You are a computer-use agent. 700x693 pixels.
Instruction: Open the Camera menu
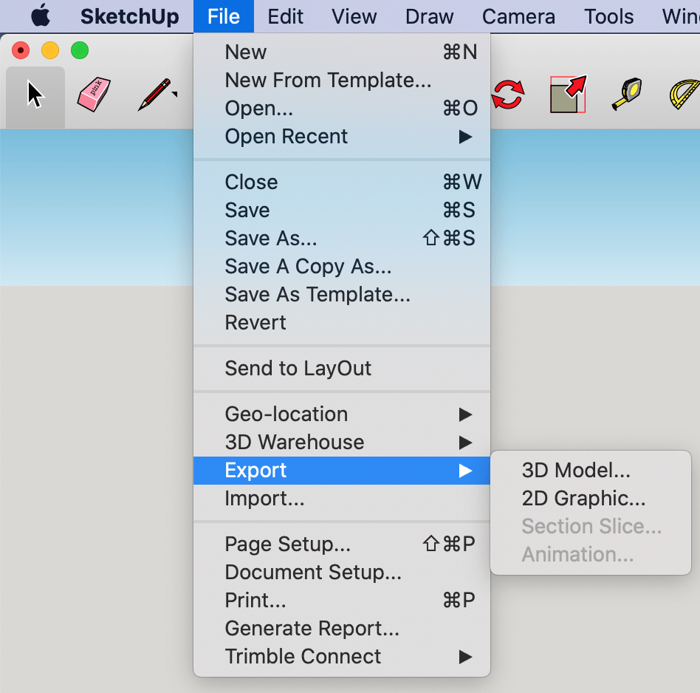518,16
